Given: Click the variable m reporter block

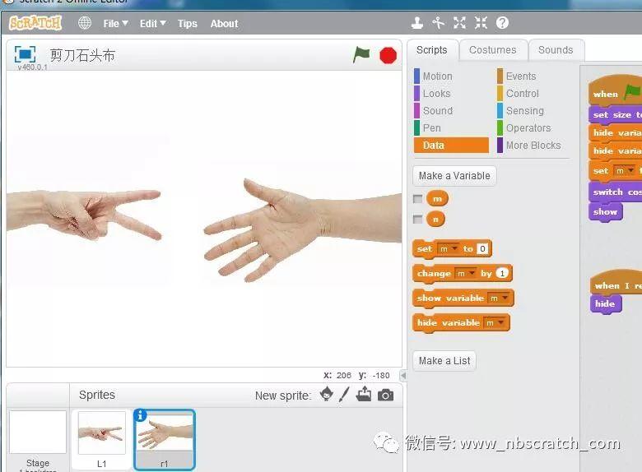Looking at the screenshot, I should (x=437, y=199).
